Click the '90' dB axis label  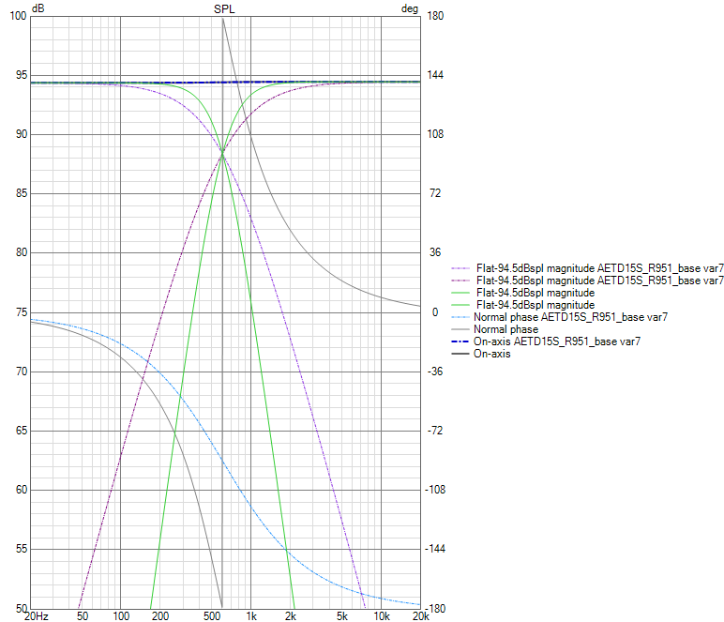22,134
